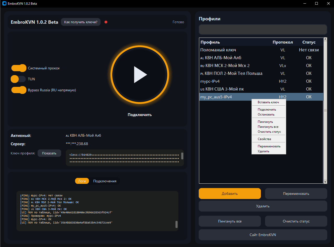This screenshot has height=247, width=334.
Task: Open the Как получить ключи? help button
Action: [x=81, y=22]
